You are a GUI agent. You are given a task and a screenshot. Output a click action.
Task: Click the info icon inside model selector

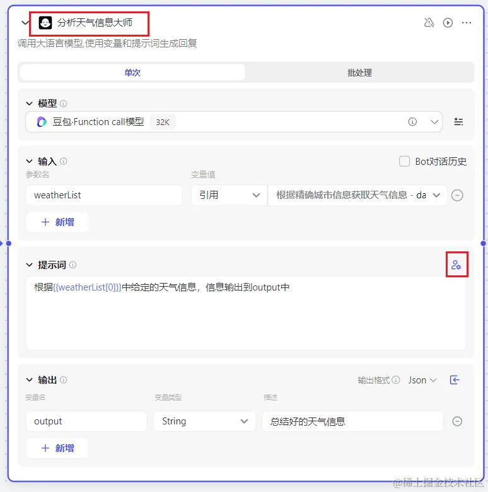coord(412,122)
